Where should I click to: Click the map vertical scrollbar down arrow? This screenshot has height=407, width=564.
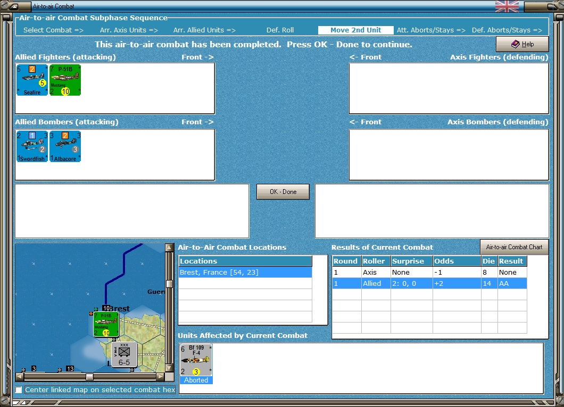[169, 368]
